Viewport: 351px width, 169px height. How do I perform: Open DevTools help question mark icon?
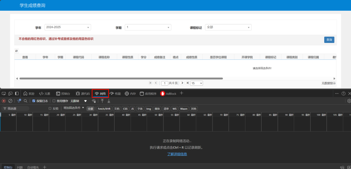coord(343,93)
